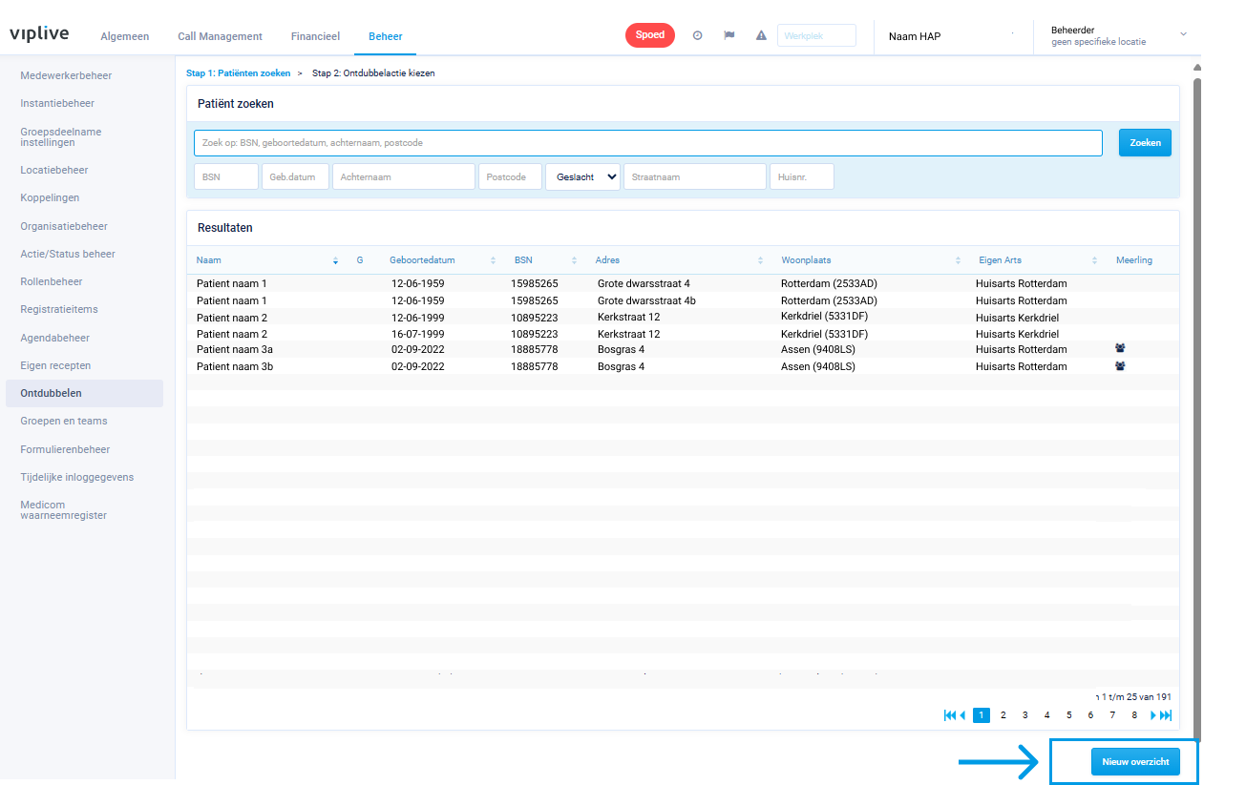
Task: Open Eigen recepten in sidebar
Action: click(x=55, y=365)
